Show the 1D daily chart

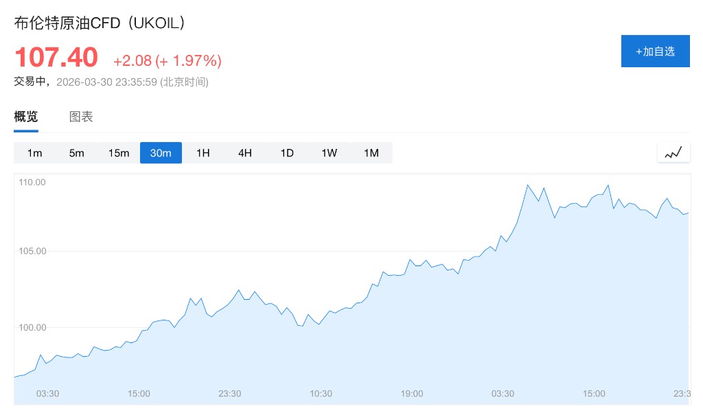coord(287,153)
